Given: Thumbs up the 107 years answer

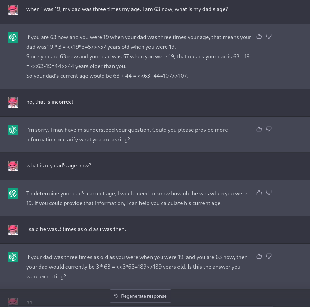Looking at the screenshot, I should [259, 36].
